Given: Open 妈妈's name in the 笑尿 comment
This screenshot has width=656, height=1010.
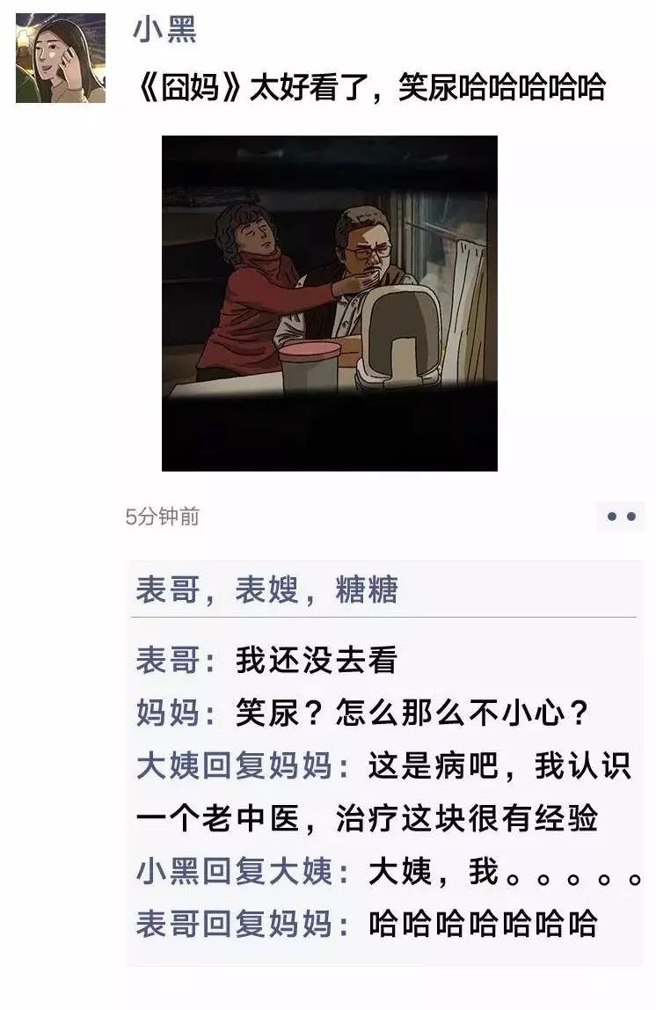Looking at the screenshot, I should coord(167,713).
